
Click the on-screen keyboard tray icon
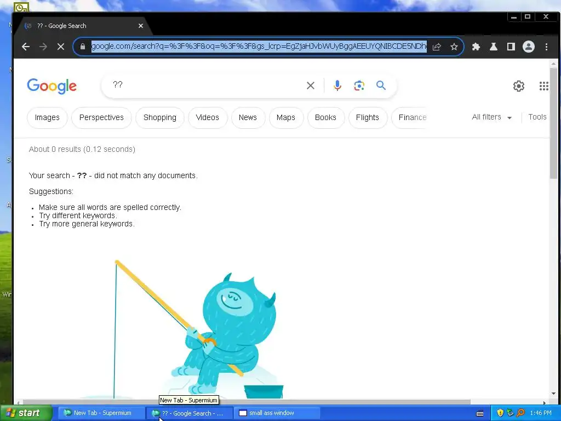(x=480, y=413)
